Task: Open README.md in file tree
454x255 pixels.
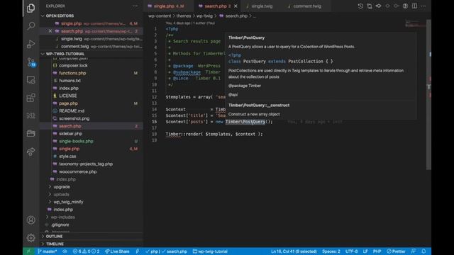Action: point(72,110)
